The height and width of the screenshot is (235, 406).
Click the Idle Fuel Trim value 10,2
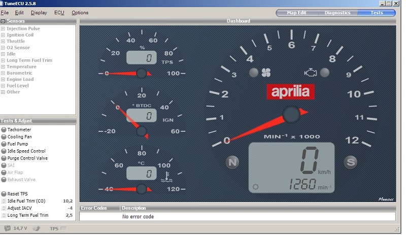coord(67,201)
